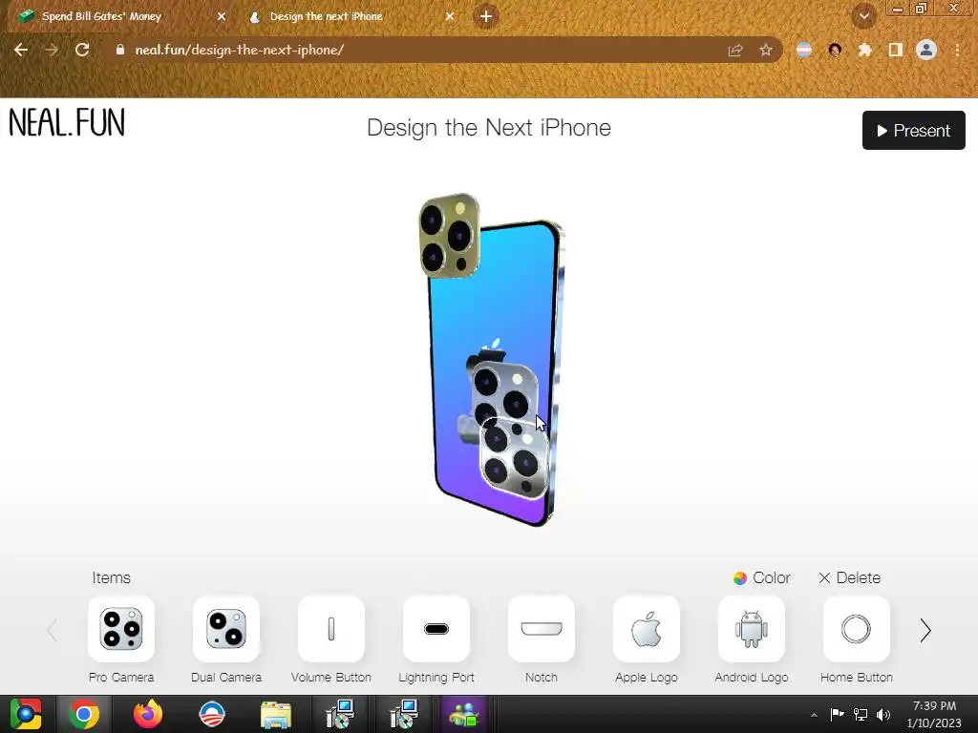
Task: Open Chrome in the taskbar
Action: click(84, 714)
